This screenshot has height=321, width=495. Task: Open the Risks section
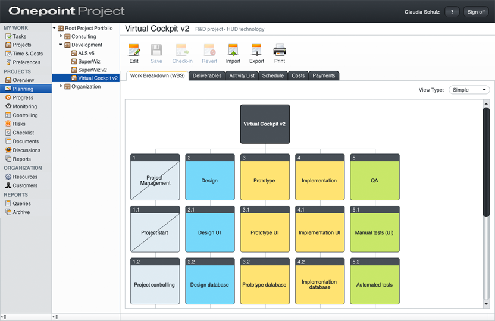click(x=19, y=124)
